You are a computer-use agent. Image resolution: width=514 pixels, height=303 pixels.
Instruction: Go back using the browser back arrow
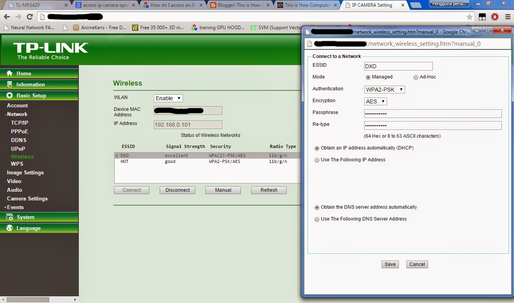click(7, 17)
